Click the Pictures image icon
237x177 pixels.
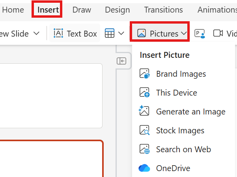pos(142,33)
